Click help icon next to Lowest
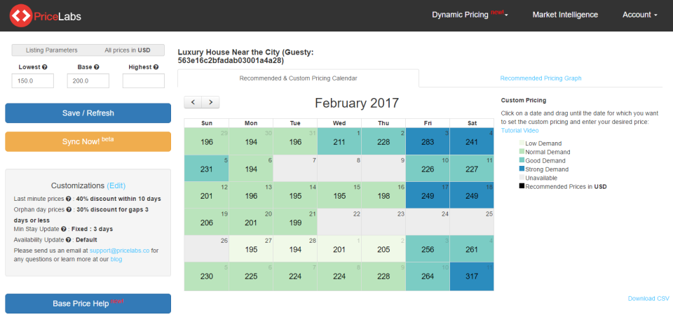This screenshot has width=673, height=317. coord(45,67)
